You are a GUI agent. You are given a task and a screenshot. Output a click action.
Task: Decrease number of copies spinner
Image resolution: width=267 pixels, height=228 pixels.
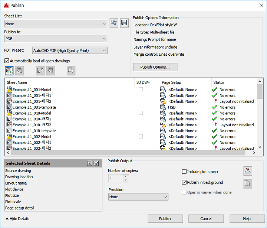point(126,180)
